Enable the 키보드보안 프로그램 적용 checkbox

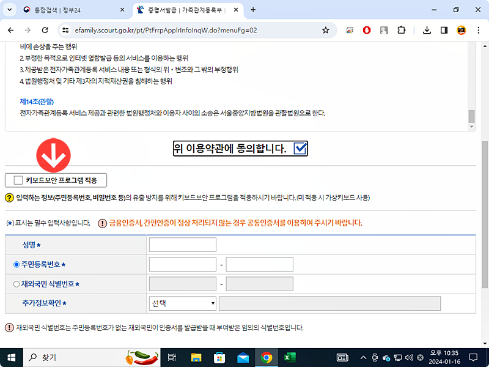tap(18, 180)
